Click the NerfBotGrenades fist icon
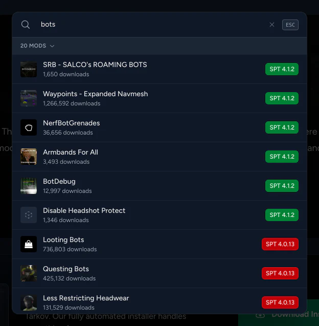The image size is (319, 326). coord(29,127)
